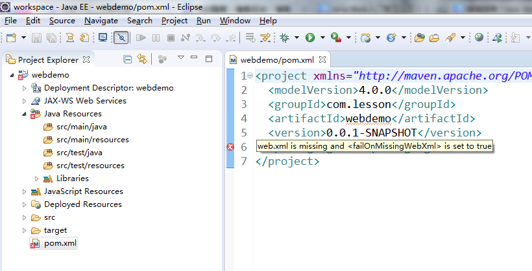Click the New Dynamic Web Project icon
This screenshot has height=271, width=532.
pos(365,38)
